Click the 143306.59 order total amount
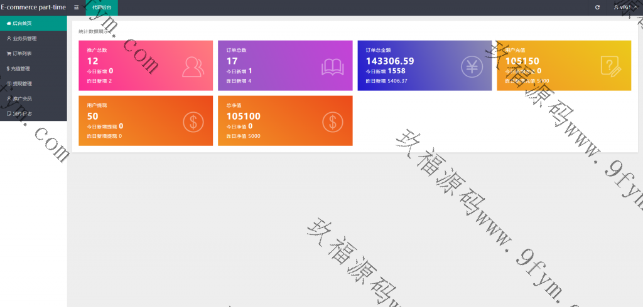Viewport: 643px width, 307px height. pos(390,61)
